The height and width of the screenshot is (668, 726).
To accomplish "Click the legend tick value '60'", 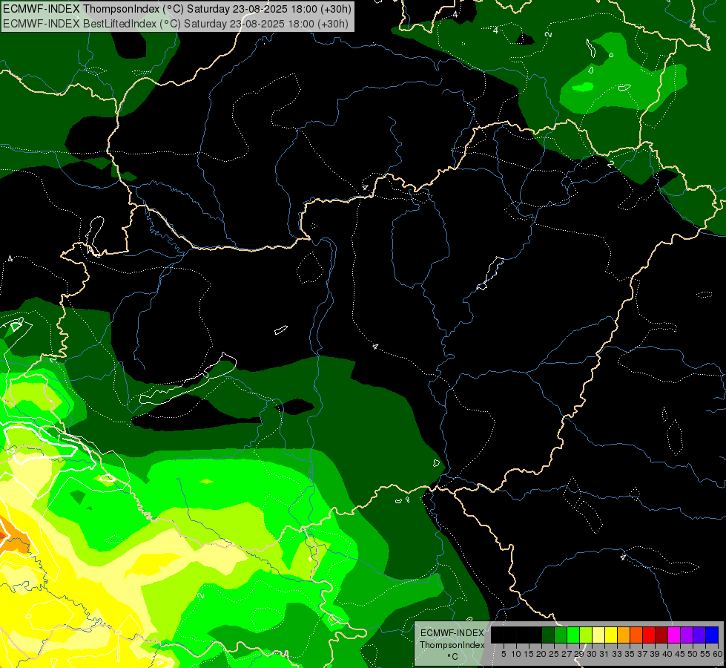I will tap(718, 654).
